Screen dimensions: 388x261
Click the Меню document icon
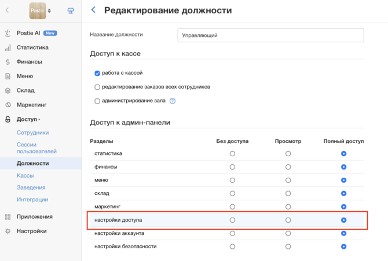(x=8, y=76)
